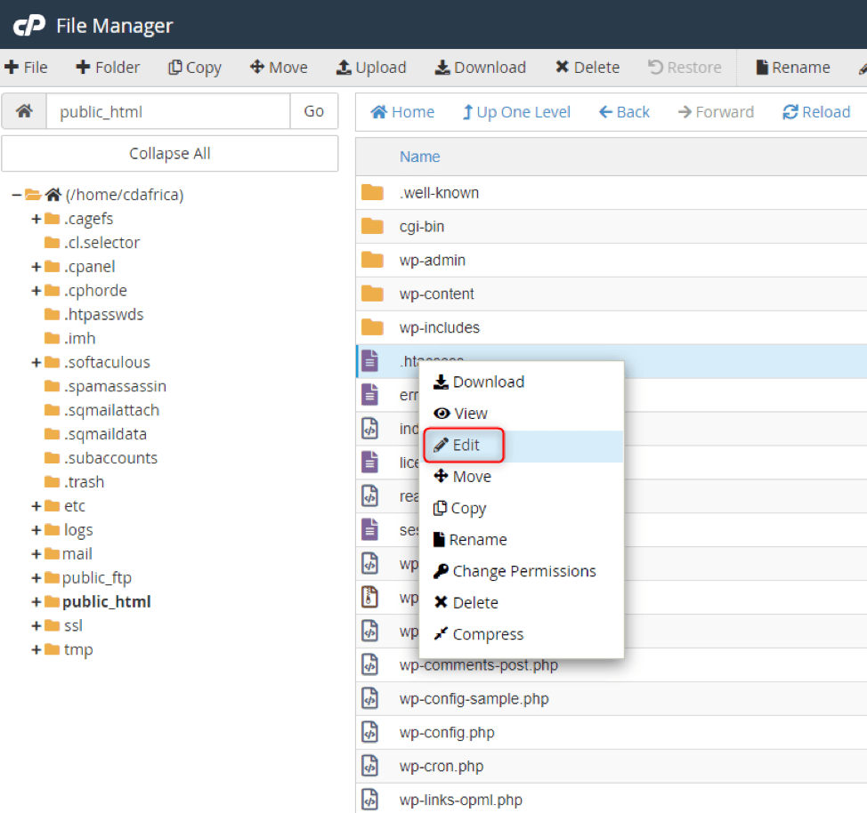Click the Move toolbar button
This screenshot has height=813, width=867.
279,68
